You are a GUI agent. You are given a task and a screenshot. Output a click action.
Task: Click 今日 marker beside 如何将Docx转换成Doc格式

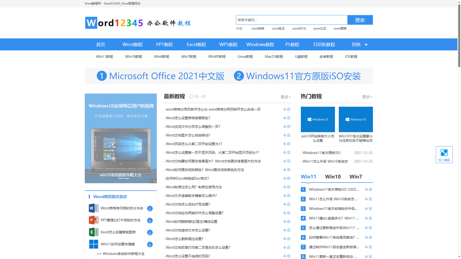(287, 178)
